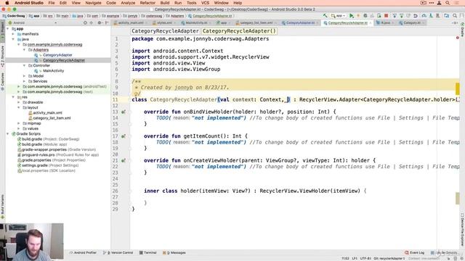Switch to the Category.kt editor tab

(x=411, y=22)
